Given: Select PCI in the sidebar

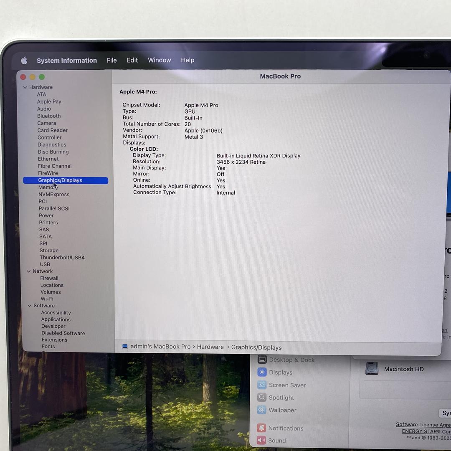Looking at the screenshot, I should (x=43, y=201).
